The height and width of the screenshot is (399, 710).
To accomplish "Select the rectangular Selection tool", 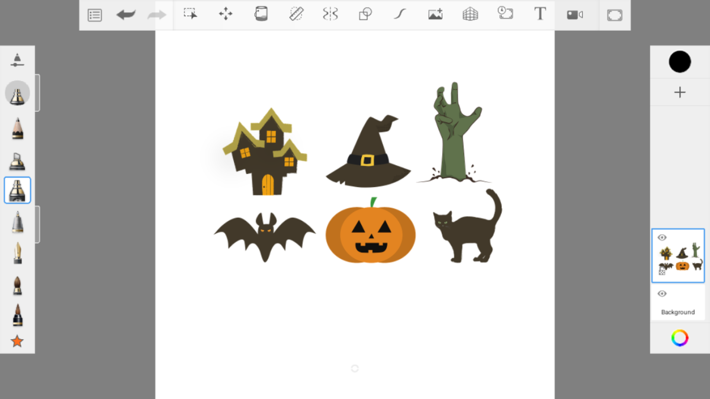I will point(190,14).
